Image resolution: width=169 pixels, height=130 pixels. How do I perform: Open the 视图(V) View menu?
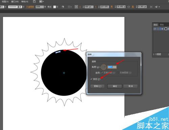coord(5,2)
